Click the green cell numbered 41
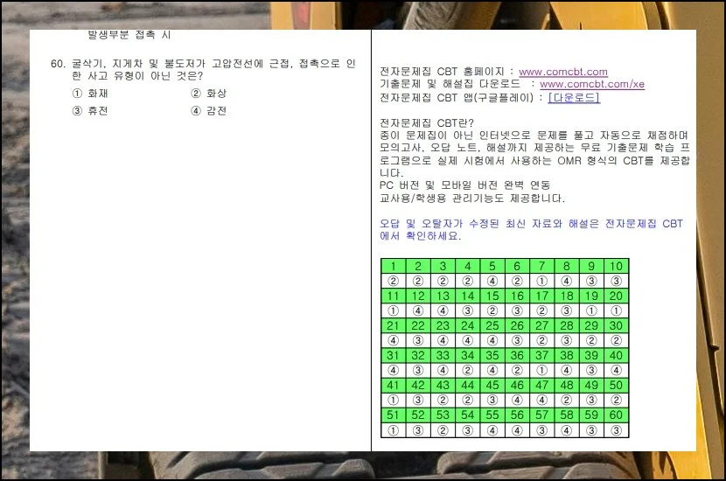Viewport: 726px width, 481px height. (394, 386)
